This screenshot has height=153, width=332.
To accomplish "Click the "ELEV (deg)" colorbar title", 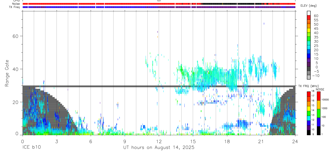I will click(x=308, y=6).
